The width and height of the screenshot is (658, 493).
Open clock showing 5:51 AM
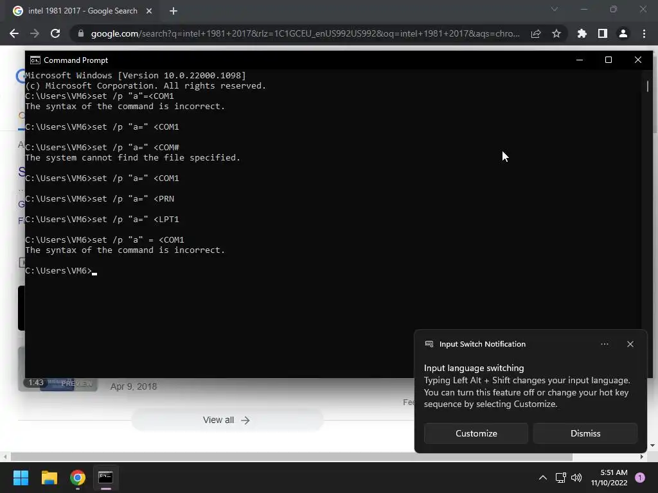click(x=609, y=478)
